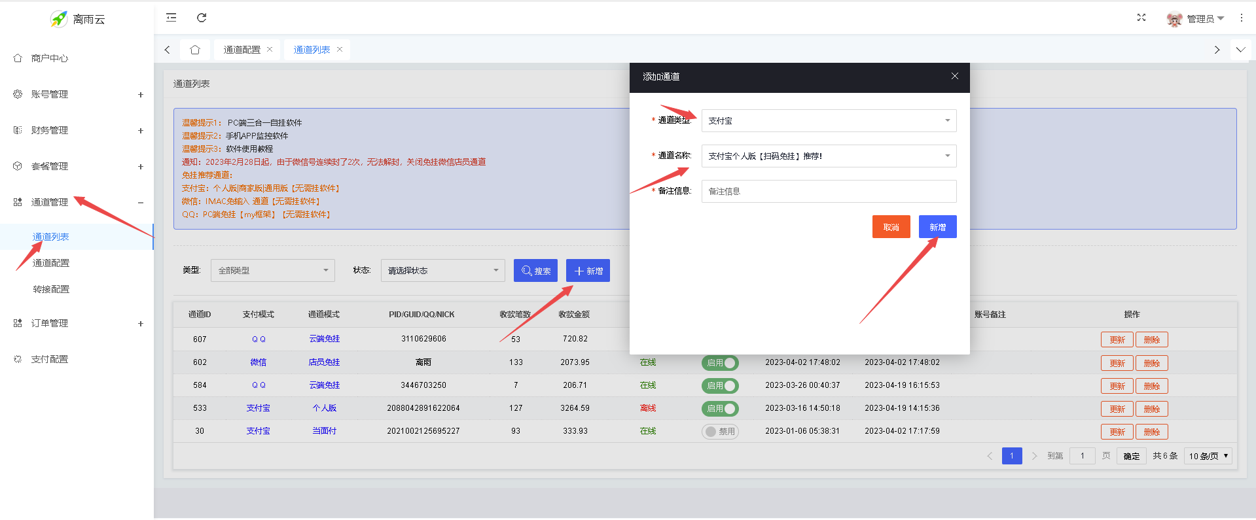Click 删除 for channel 30

coord(1152,432)
